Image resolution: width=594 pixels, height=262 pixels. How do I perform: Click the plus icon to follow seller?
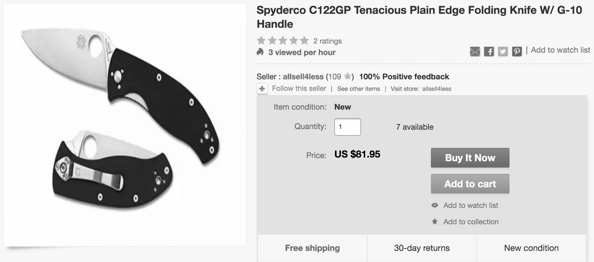pyautogui.click(x=262, y=89)
